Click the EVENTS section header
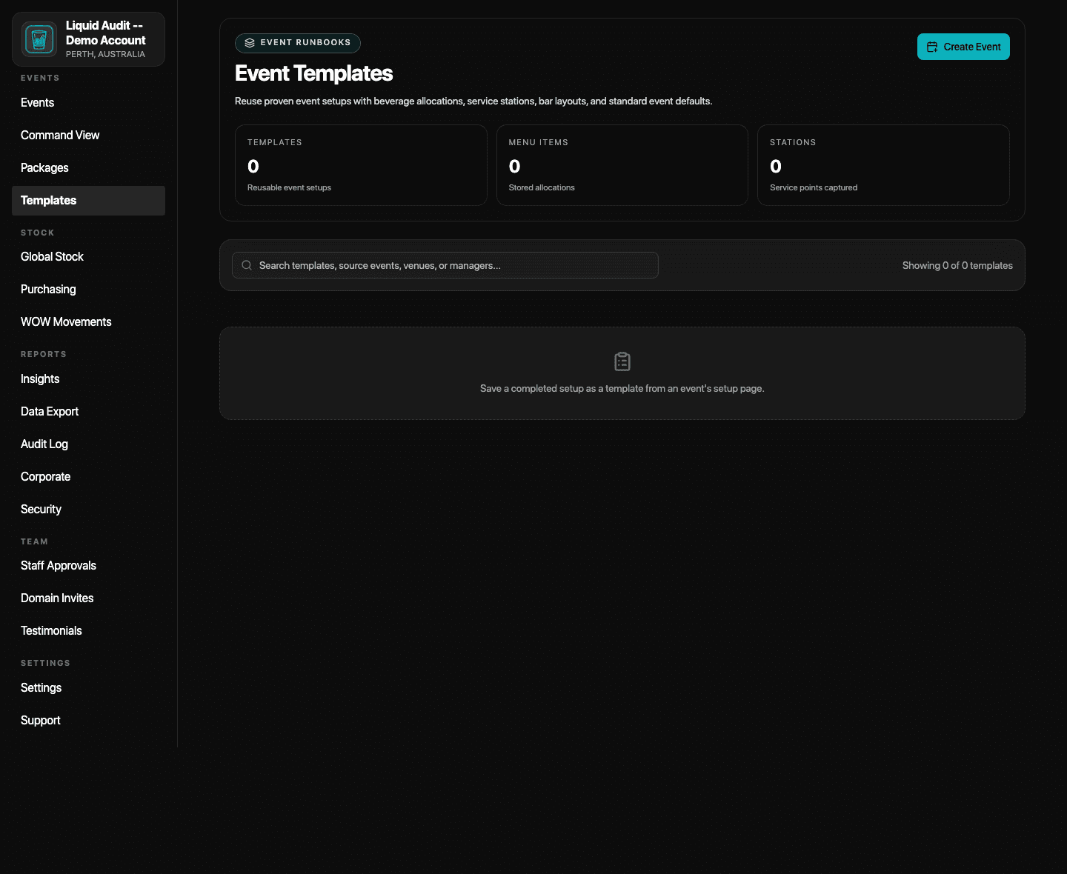 tap(40, 78)
